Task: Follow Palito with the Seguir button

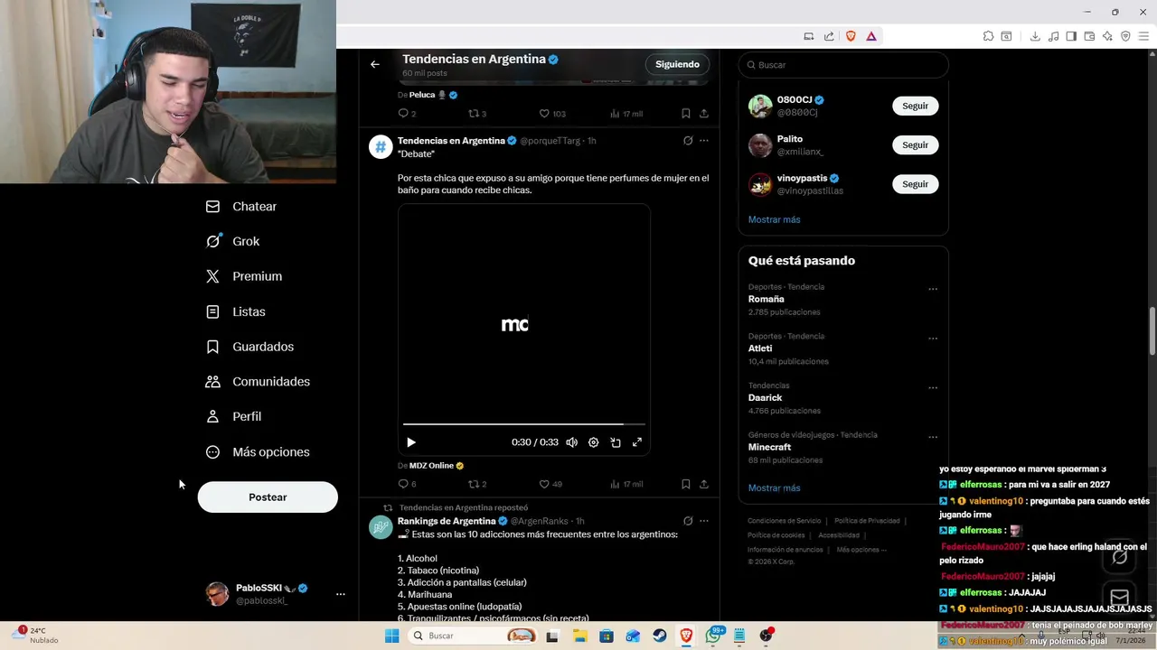Action: point(915,144)
